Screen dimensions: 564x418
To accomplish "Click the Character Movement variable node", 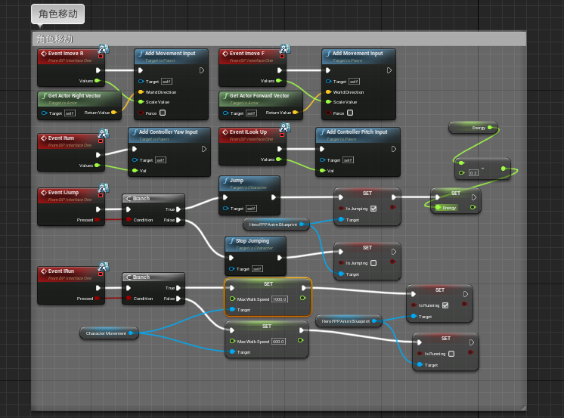I will tap(109, 333).
